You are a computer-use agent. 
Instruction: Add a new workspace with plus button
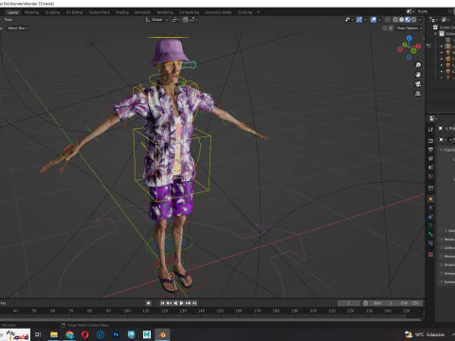258,12
